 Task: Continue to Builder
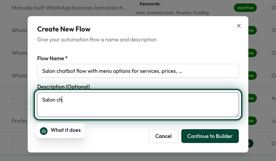(210, 136)
